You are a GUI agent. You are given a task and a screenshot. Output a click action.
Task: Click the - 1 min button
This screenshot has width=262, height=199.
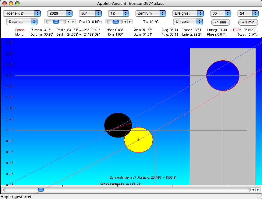point(221,22)
